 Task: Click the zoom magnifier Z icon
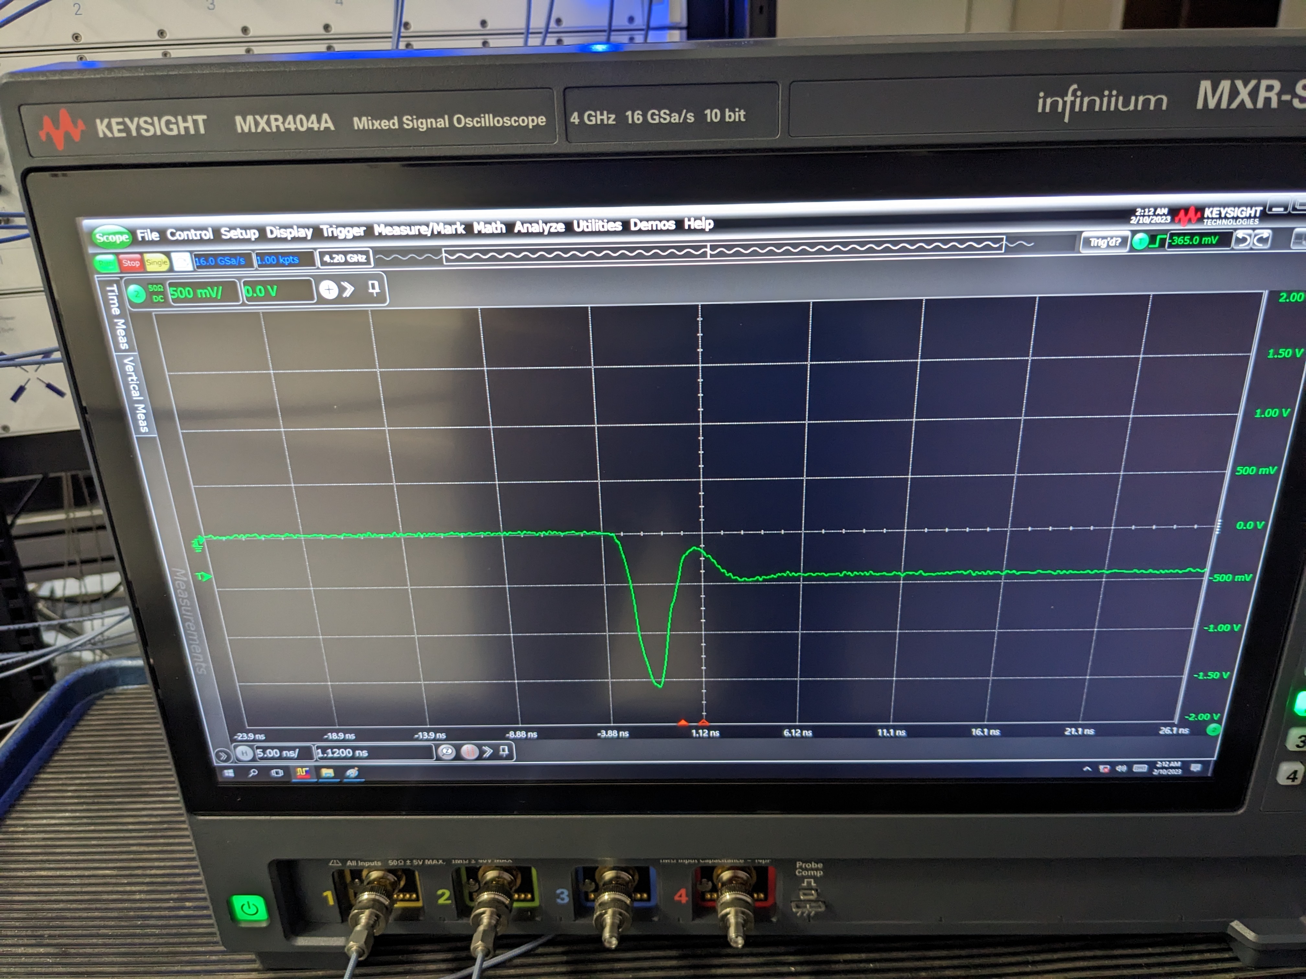tap(447, 752)
